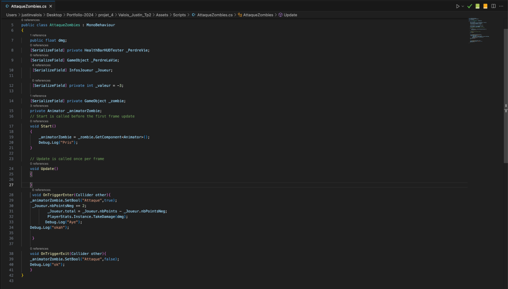This screenshot has width=508, height=289.
Task: Click "1 reference" CodeLens above dmg field
Action: [x=38, y=35]
